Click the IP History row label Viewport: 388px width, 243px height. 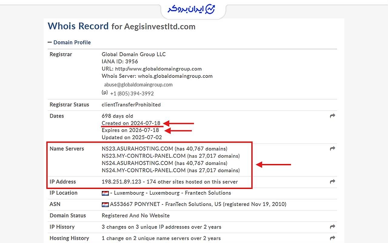62,227
